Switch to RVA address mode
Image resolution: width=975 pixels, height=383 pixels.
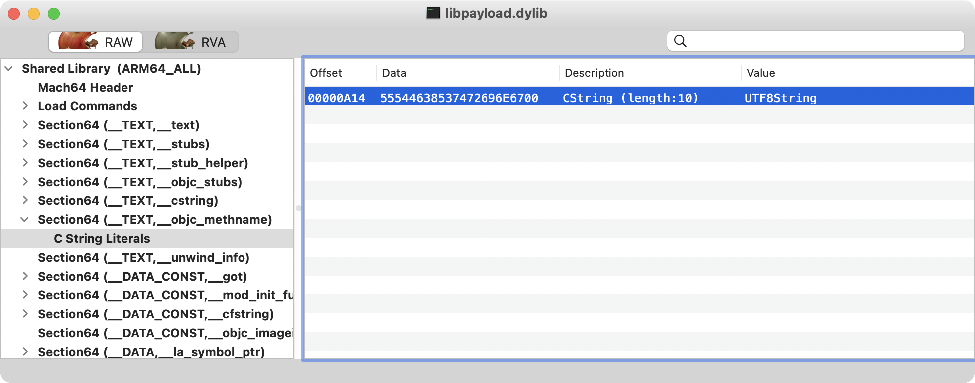pyautogui.click(x=191, y=42)
